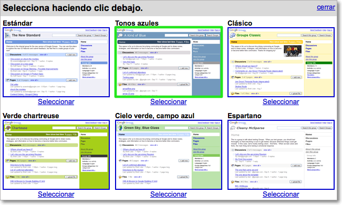Image resolution: width=342 pixels, height=205 pixels.
Task: Choose the Tonos azules preview thumbnail
Action: coord(169,62)
